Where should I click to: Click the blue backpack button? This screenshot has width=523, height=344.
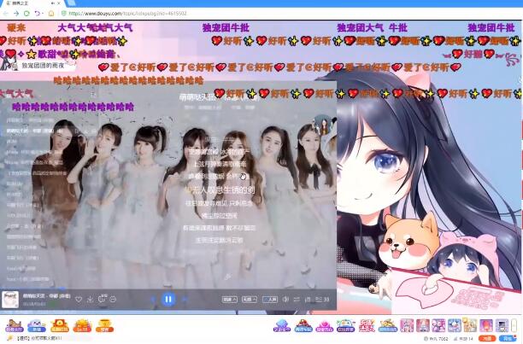(508, 339)
